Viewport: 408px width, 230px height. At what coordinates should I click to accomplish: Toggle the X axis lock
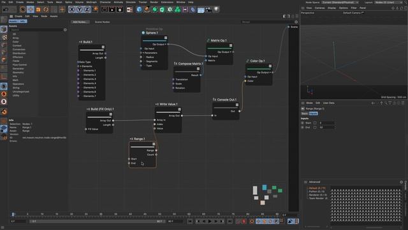tap(72, 10)
